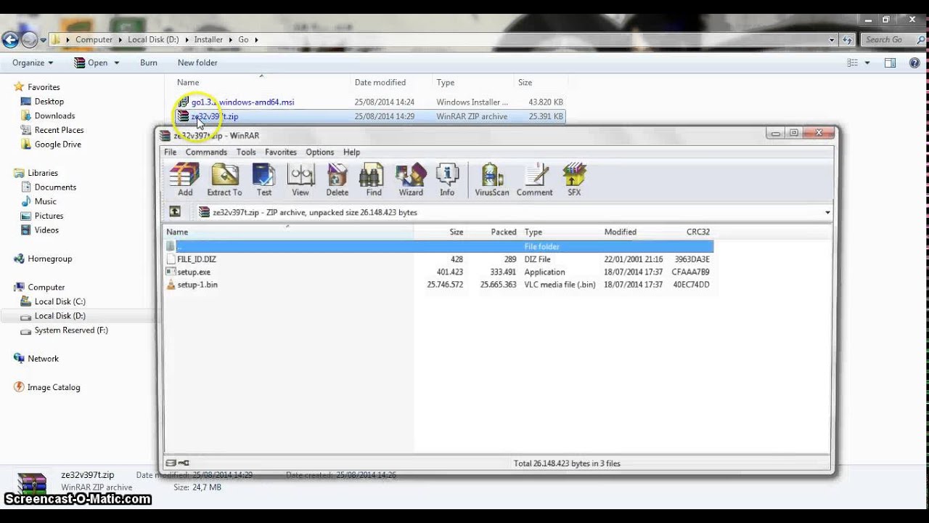Image resolution: width=929 pixels, height=523 pixels.
Task: Open Recent Places in sidebar
Action: (59, 130)
